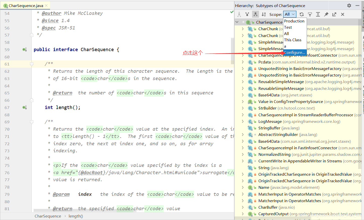Open the Scope combo box
This screenshot has height=220, width=364.
[x=290, y=14]
